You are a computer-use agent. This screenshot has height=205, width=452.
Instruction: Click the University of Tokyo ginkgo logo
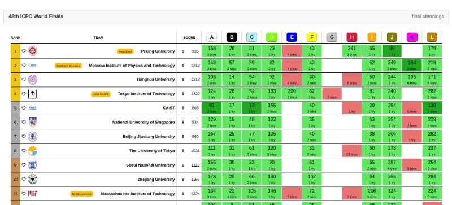click(33, 151)
